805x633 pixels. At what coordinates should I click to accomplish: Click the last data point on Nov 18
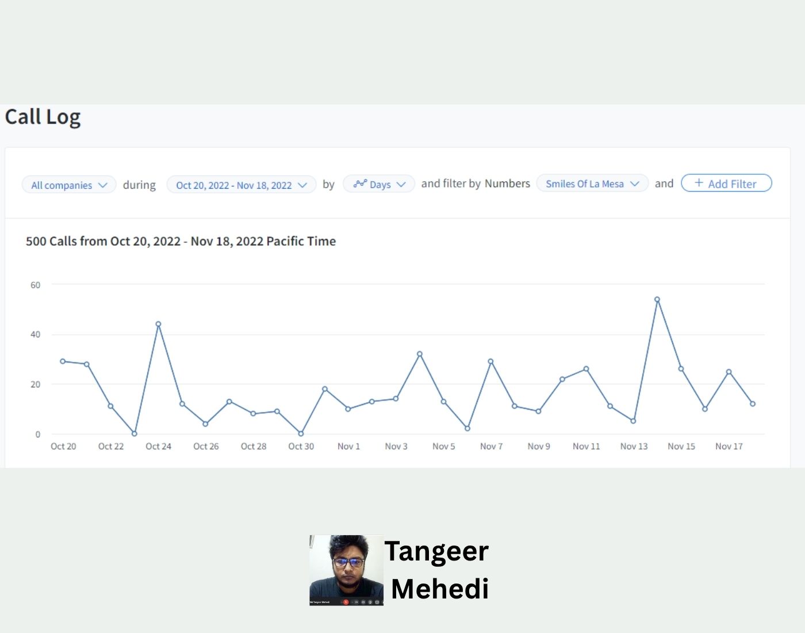[x=753, y=404]
